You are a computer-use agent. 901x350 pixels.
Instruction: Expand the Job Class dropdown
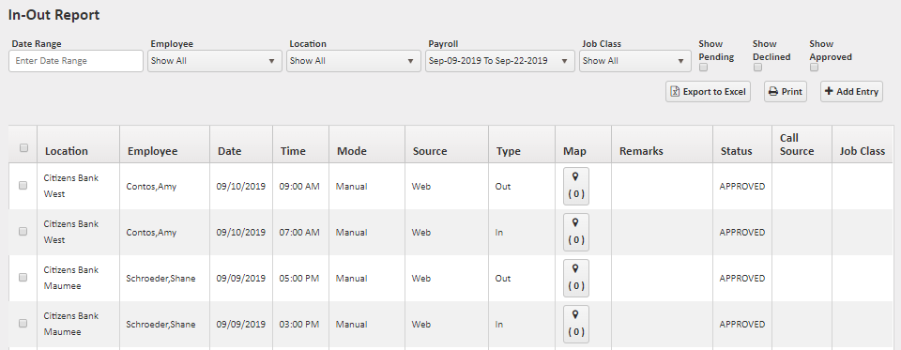[x=634, y=61]
